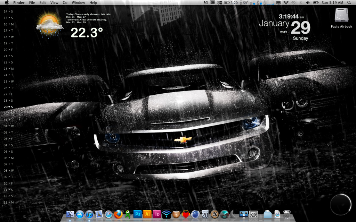Open the Apple menu

pyautogui.click(x=7, y=2)
